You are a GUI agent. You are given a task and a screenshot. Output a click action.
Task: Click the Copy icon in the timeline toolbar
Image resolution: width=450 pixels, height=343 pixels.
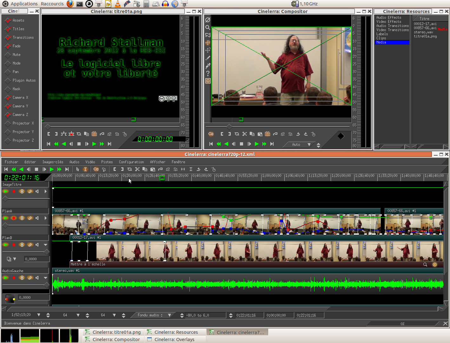coord(145,169)
